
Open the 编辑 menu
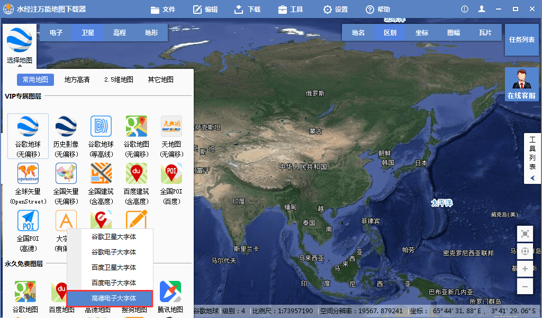pos(205,10)
